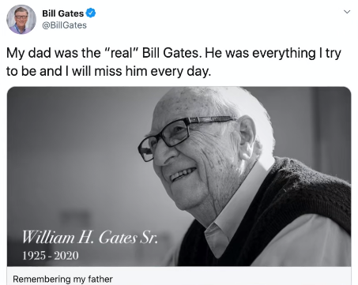Select tweet text line starting with My dad

tap(174, 53)
